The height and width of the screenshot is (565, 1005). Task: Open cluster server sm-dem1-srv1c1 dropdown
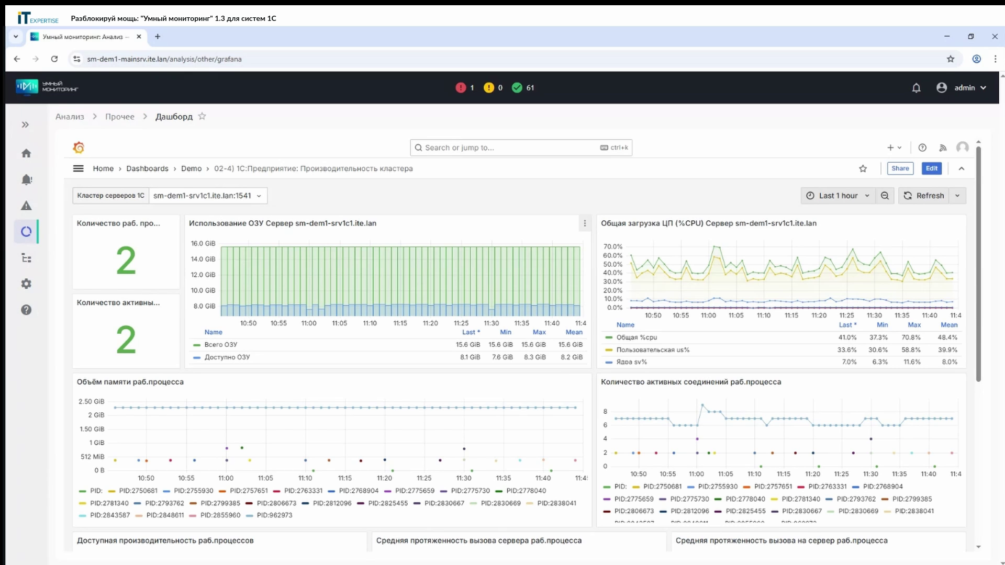pos(208,196)
